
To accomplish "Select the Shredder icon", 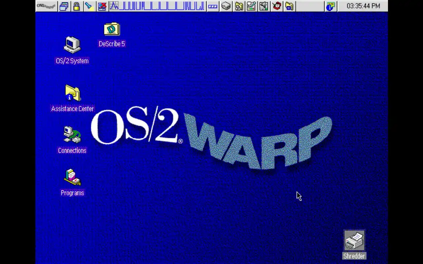I will [354, 241].
